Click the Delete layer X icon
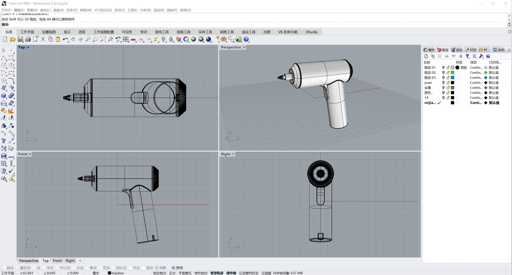 (x=440, y=56)
